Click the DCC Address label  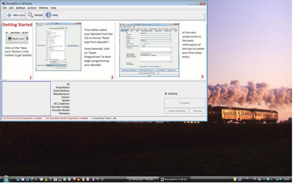pyautogui.click(x=62, y=104)
